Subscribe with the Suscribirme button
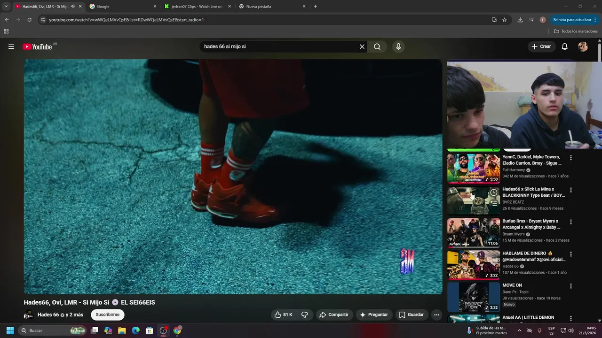The image size is (602, 338). [108, 315]
